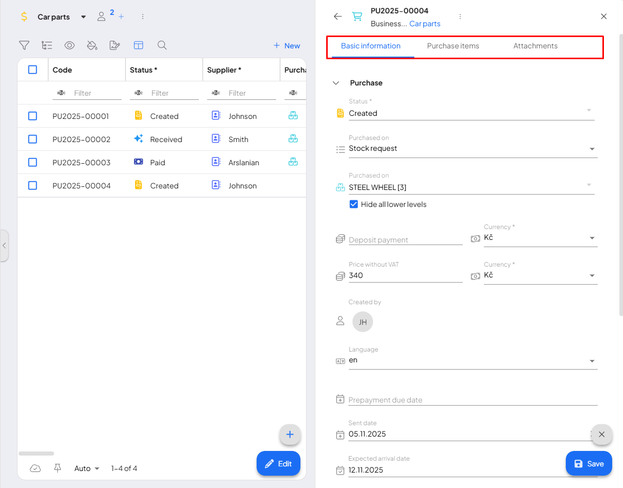Click the search magnifier icon
Image resolution: width=623 pixels, height=488 pixels.
(x=162, y=45)
